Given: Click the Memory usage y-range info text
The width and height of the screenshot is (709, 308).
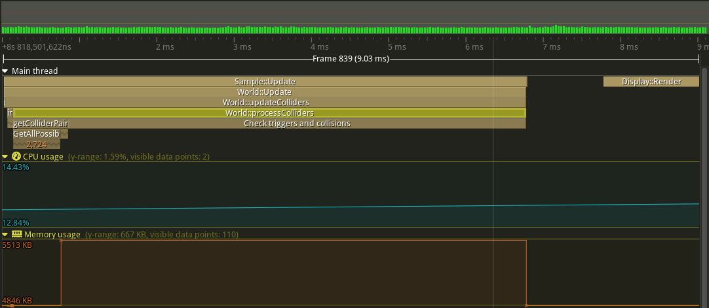Looking at the screenshot, I should (161, 235).
